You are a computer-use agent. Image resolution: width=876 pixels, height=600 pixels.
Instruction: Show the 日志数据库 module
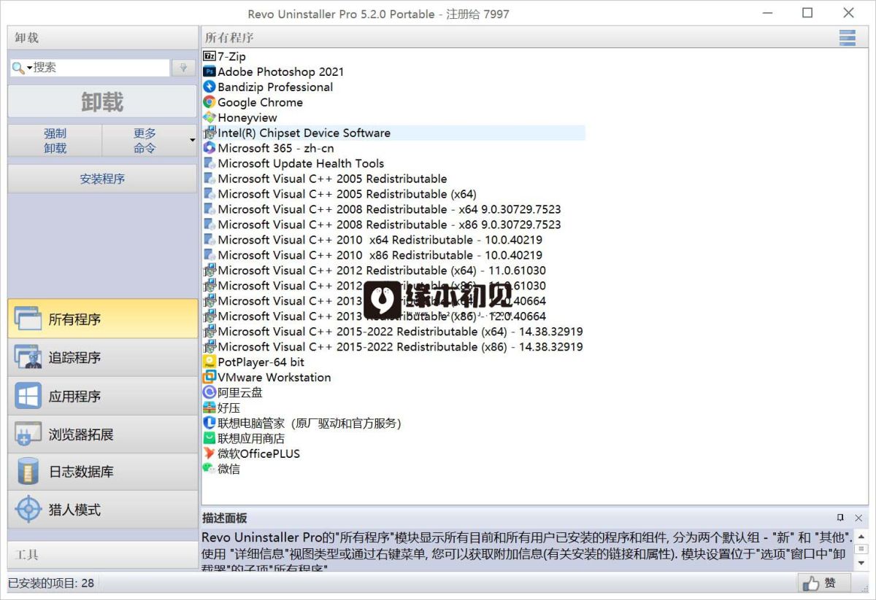coord(102,472)
